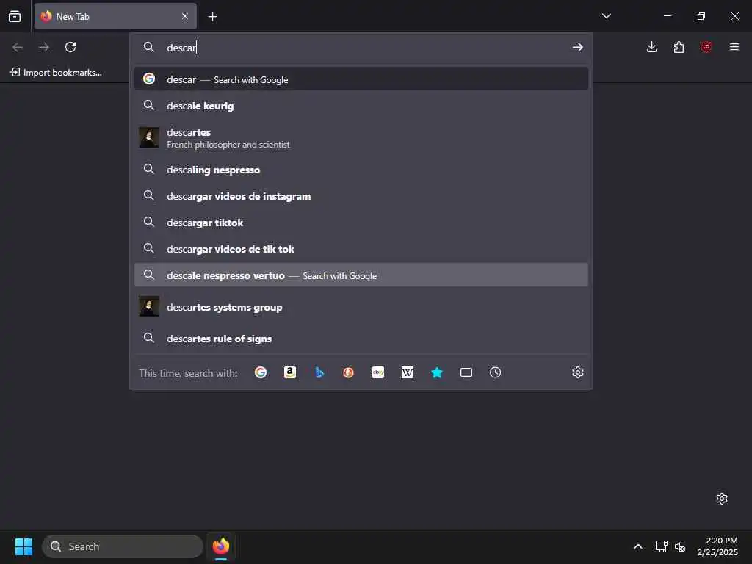Close the New Tab tab
Viewport: 752px width, 564px height.
click(185, 16)
